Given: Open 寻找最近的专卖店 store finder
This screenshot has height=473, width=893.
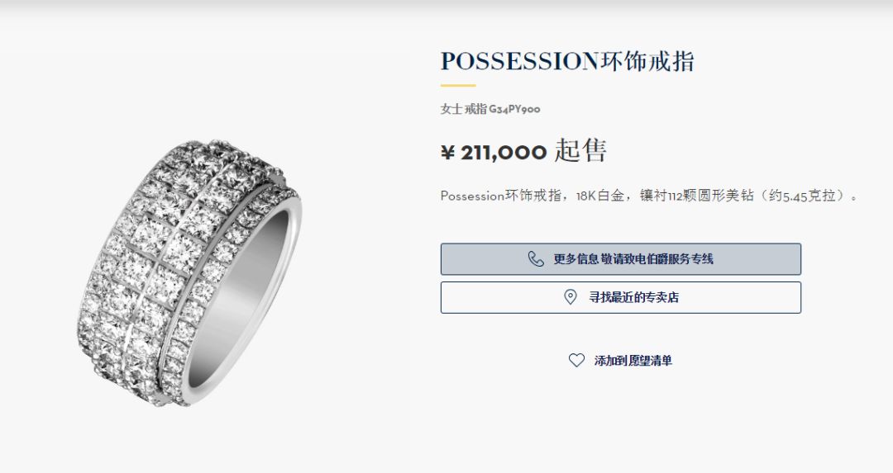Looking at the screenshot, I should tap(621, 297).
